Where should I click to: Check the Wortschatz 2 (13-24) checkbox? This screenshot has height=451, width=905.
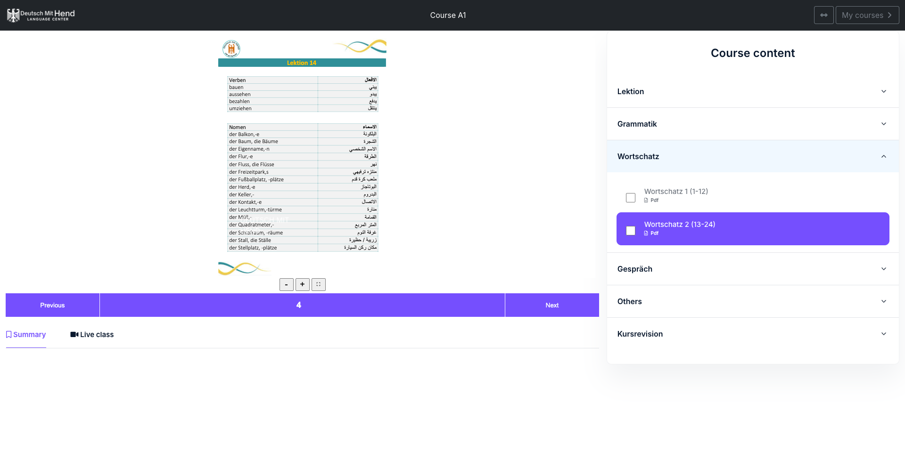[x=631, y=231]
